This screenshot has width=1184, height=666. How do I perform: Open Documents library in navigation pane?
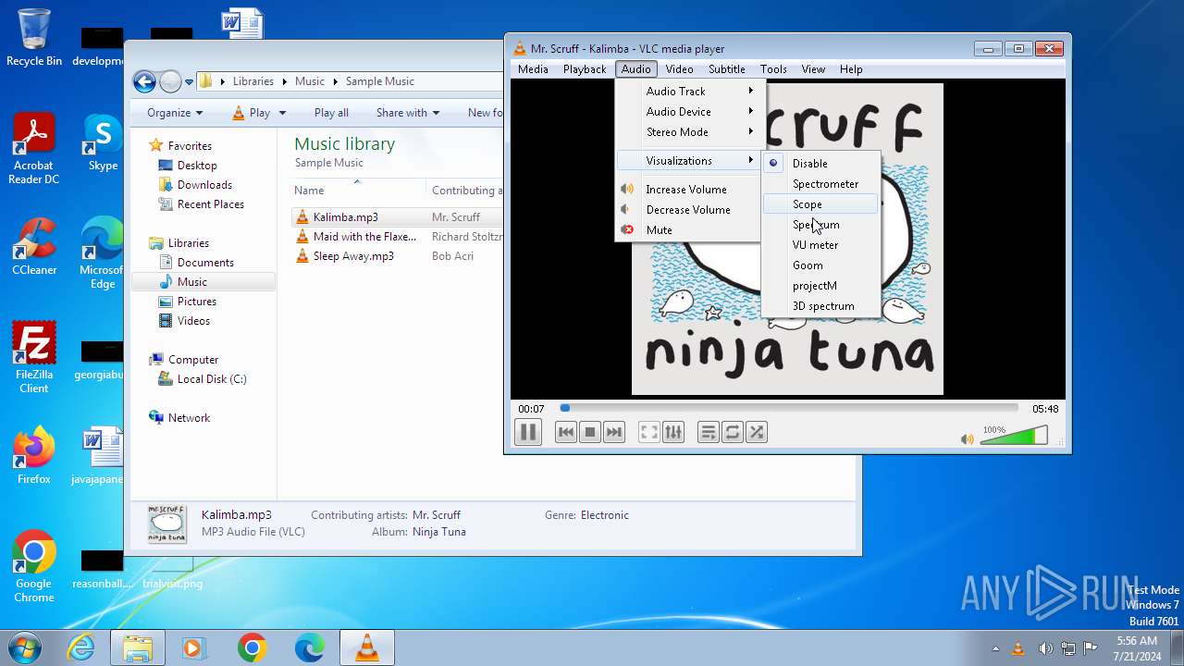[205, 263]
